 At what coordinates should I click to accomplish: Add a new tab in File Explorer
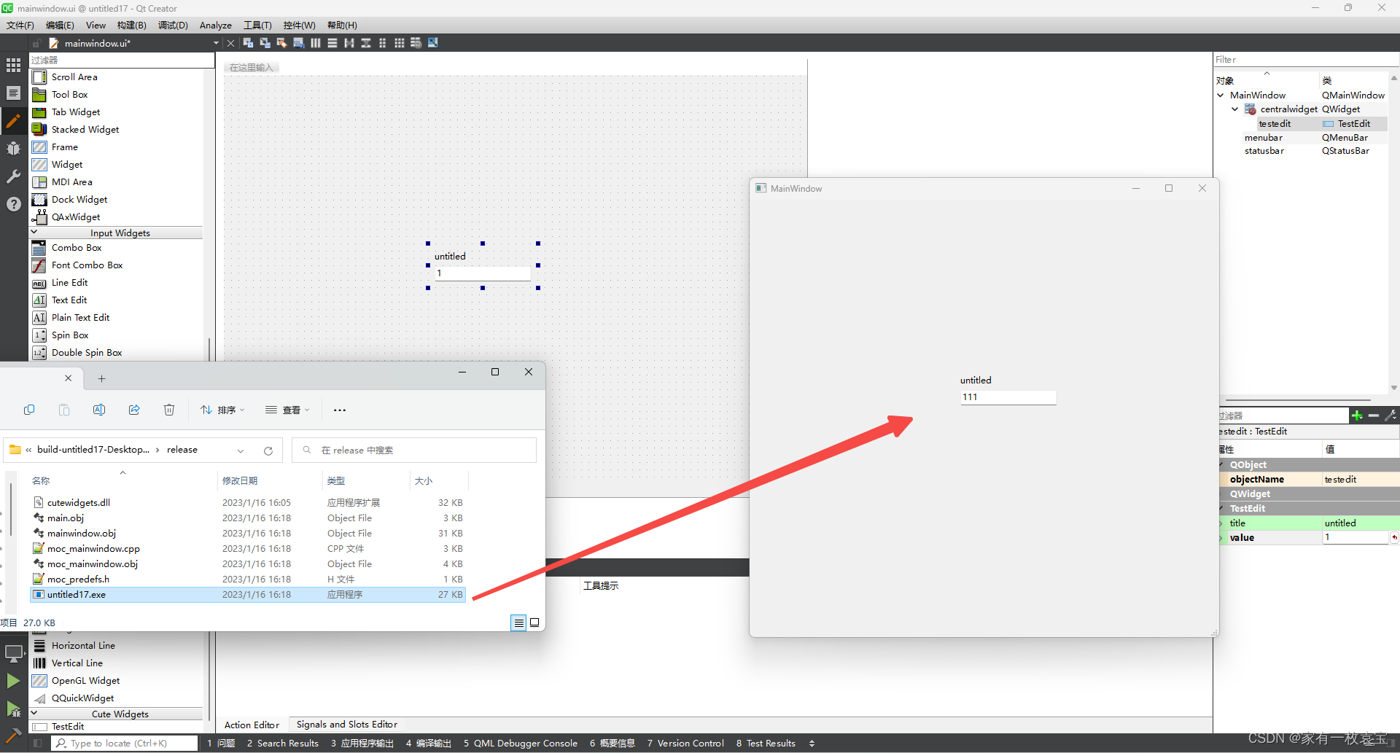pos(102,378)
